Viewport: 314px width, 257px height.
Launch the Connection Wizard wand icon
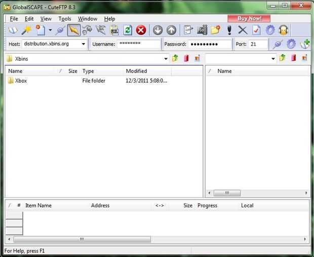26,30
